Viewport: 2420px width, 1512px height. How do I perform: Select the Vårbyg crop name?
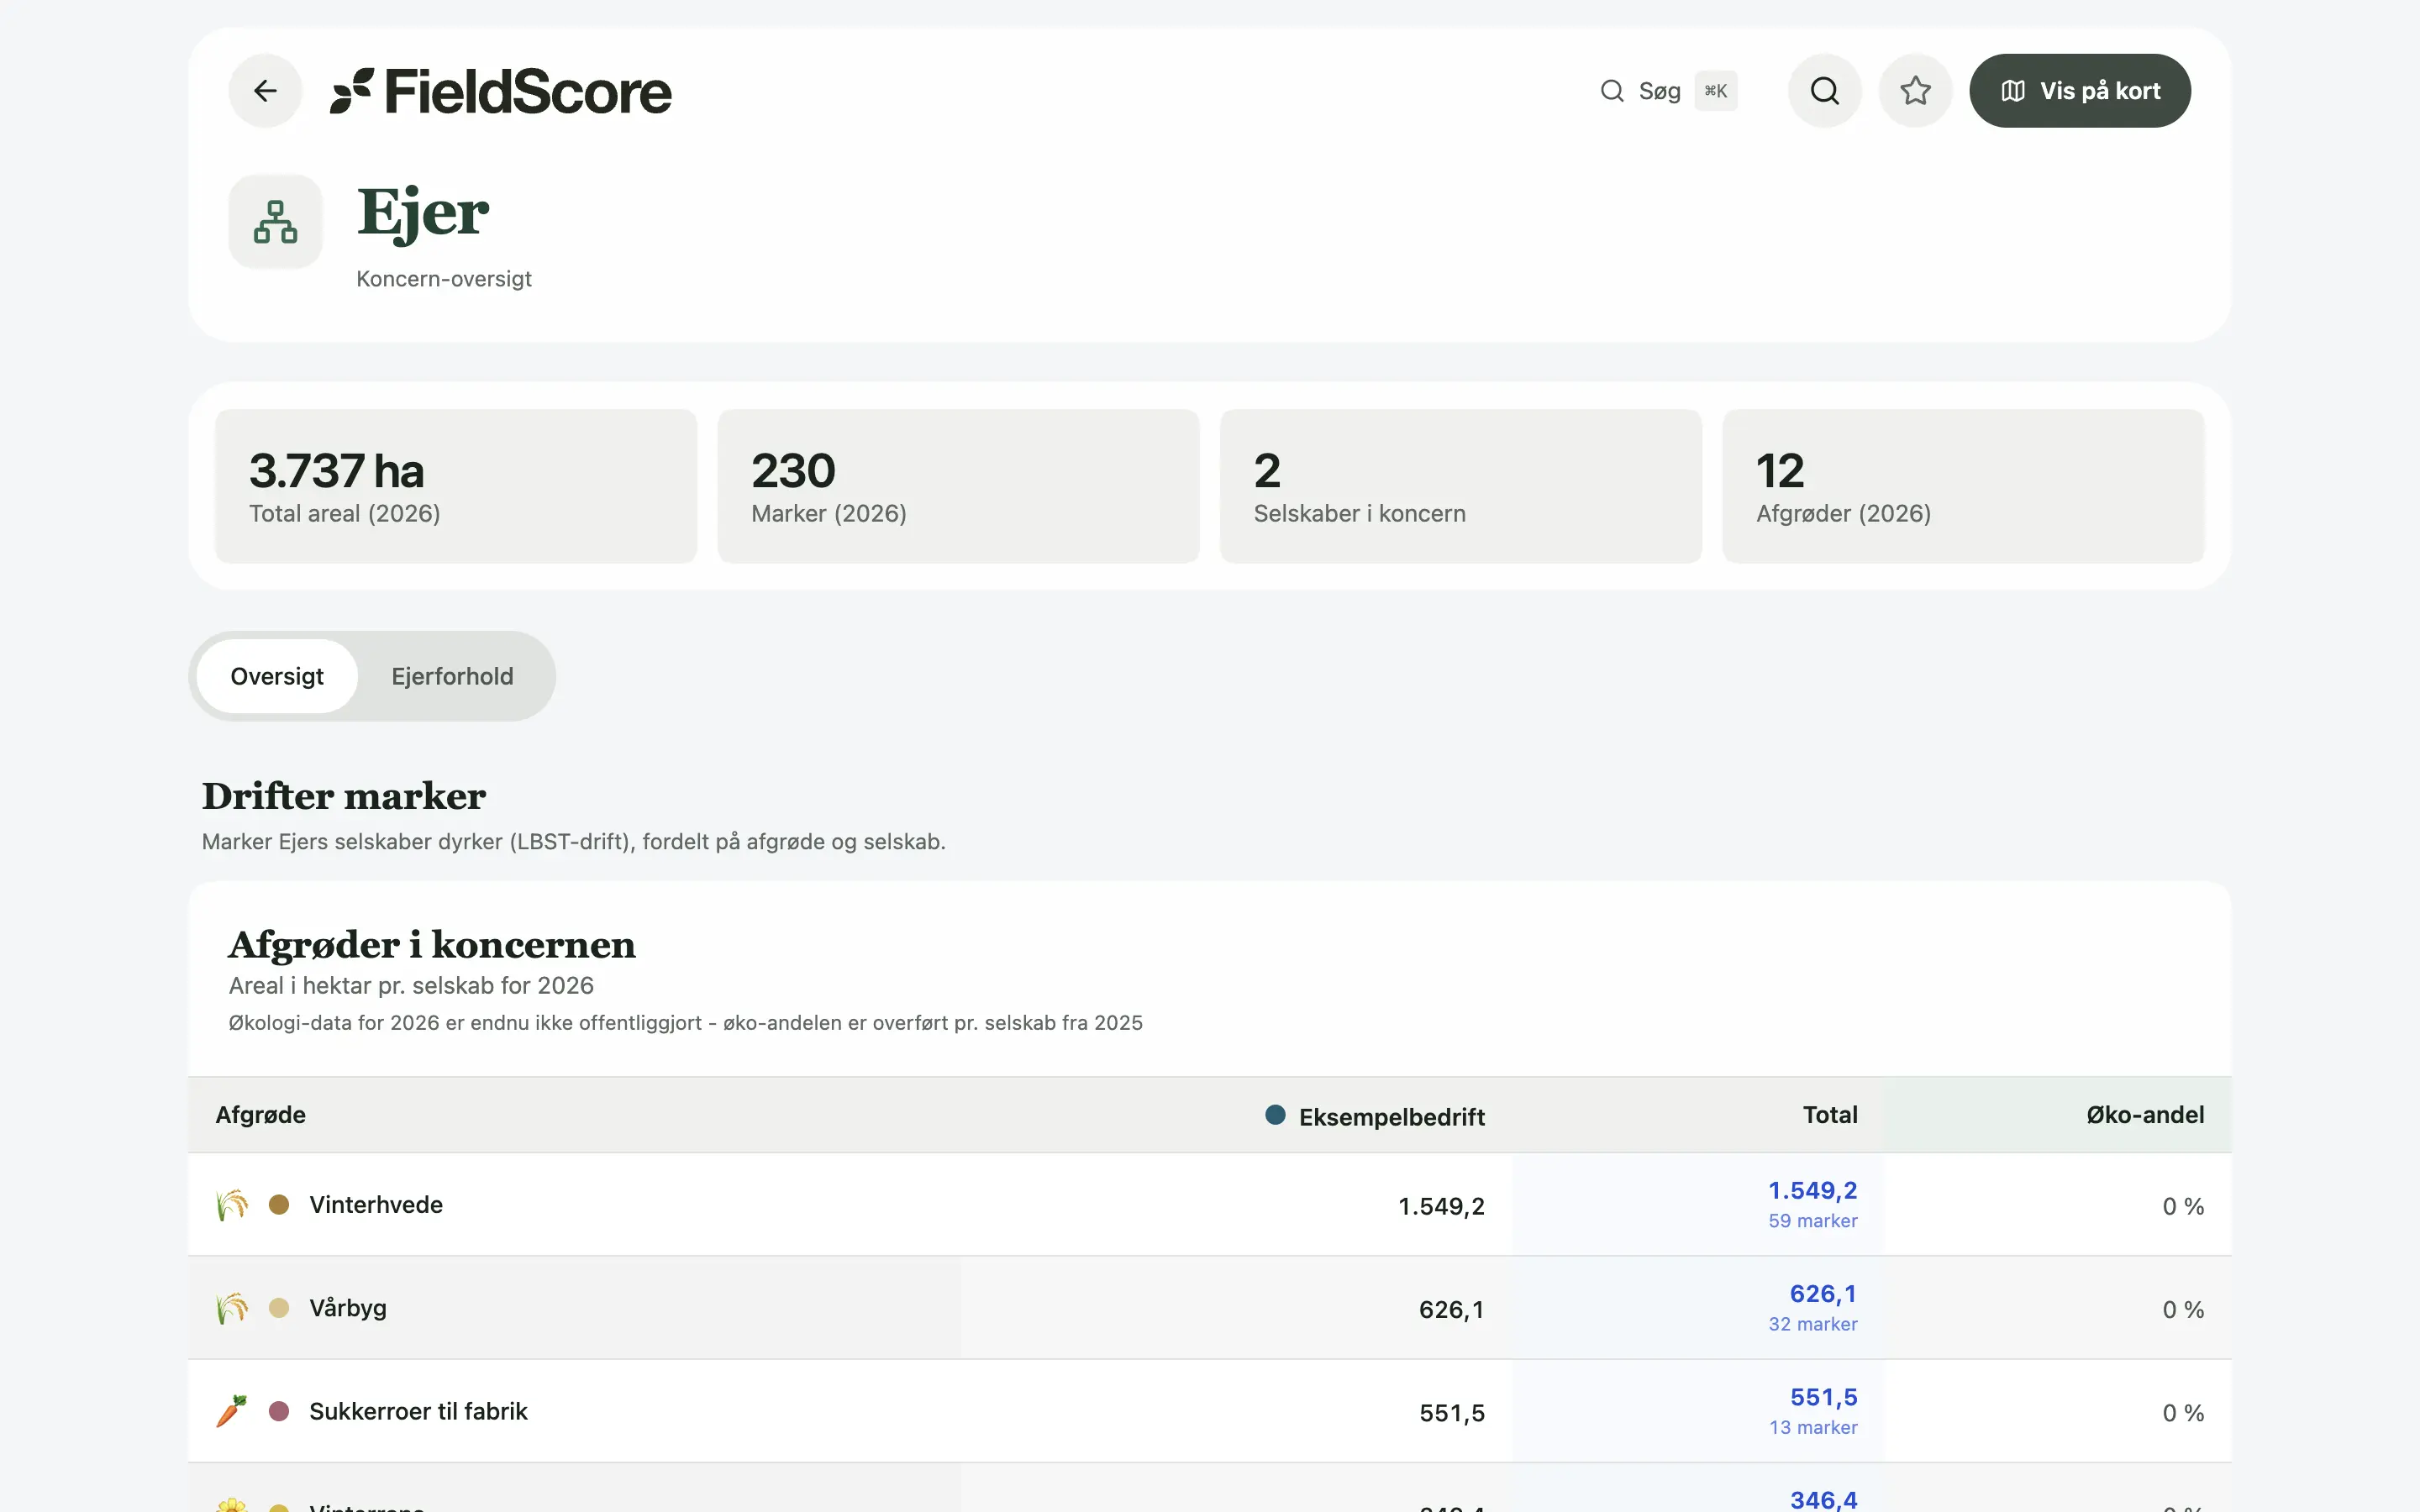click(x=348, y=1308)
